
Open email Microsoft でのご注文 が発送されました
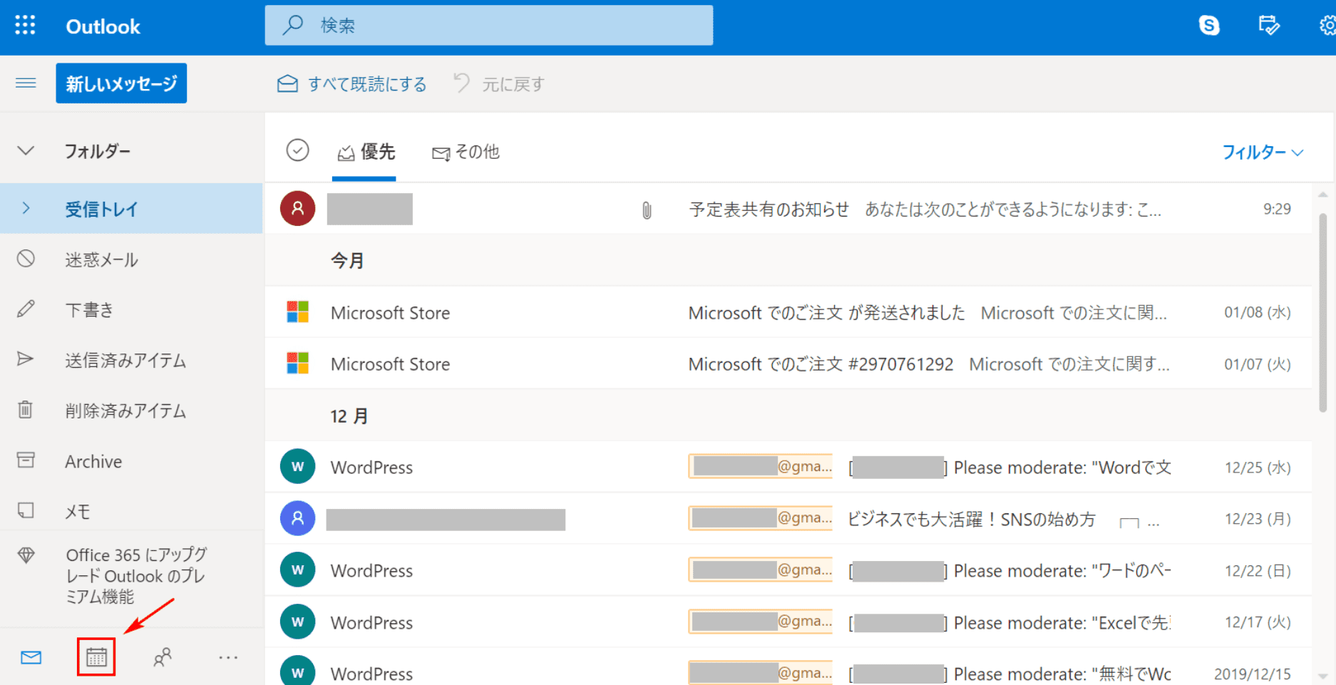788,312
